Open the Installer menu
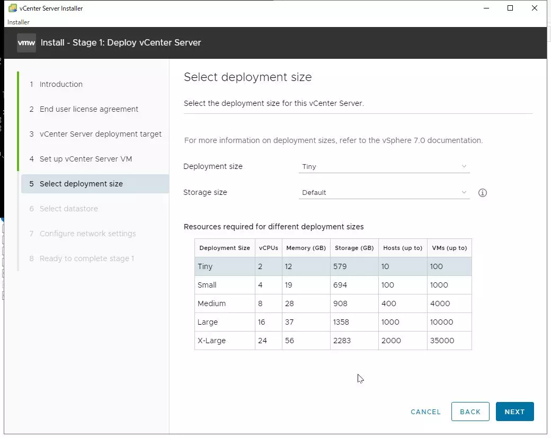551x438 pixels. pyautogui.click(x=18, y=22)
